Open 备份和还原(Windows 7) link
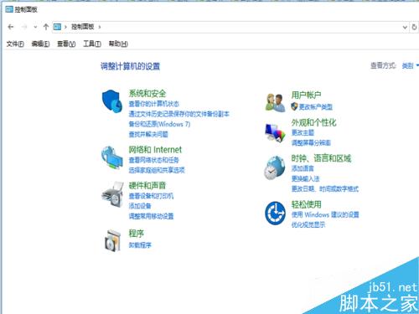The image size is (419, 314). point(159,124)
